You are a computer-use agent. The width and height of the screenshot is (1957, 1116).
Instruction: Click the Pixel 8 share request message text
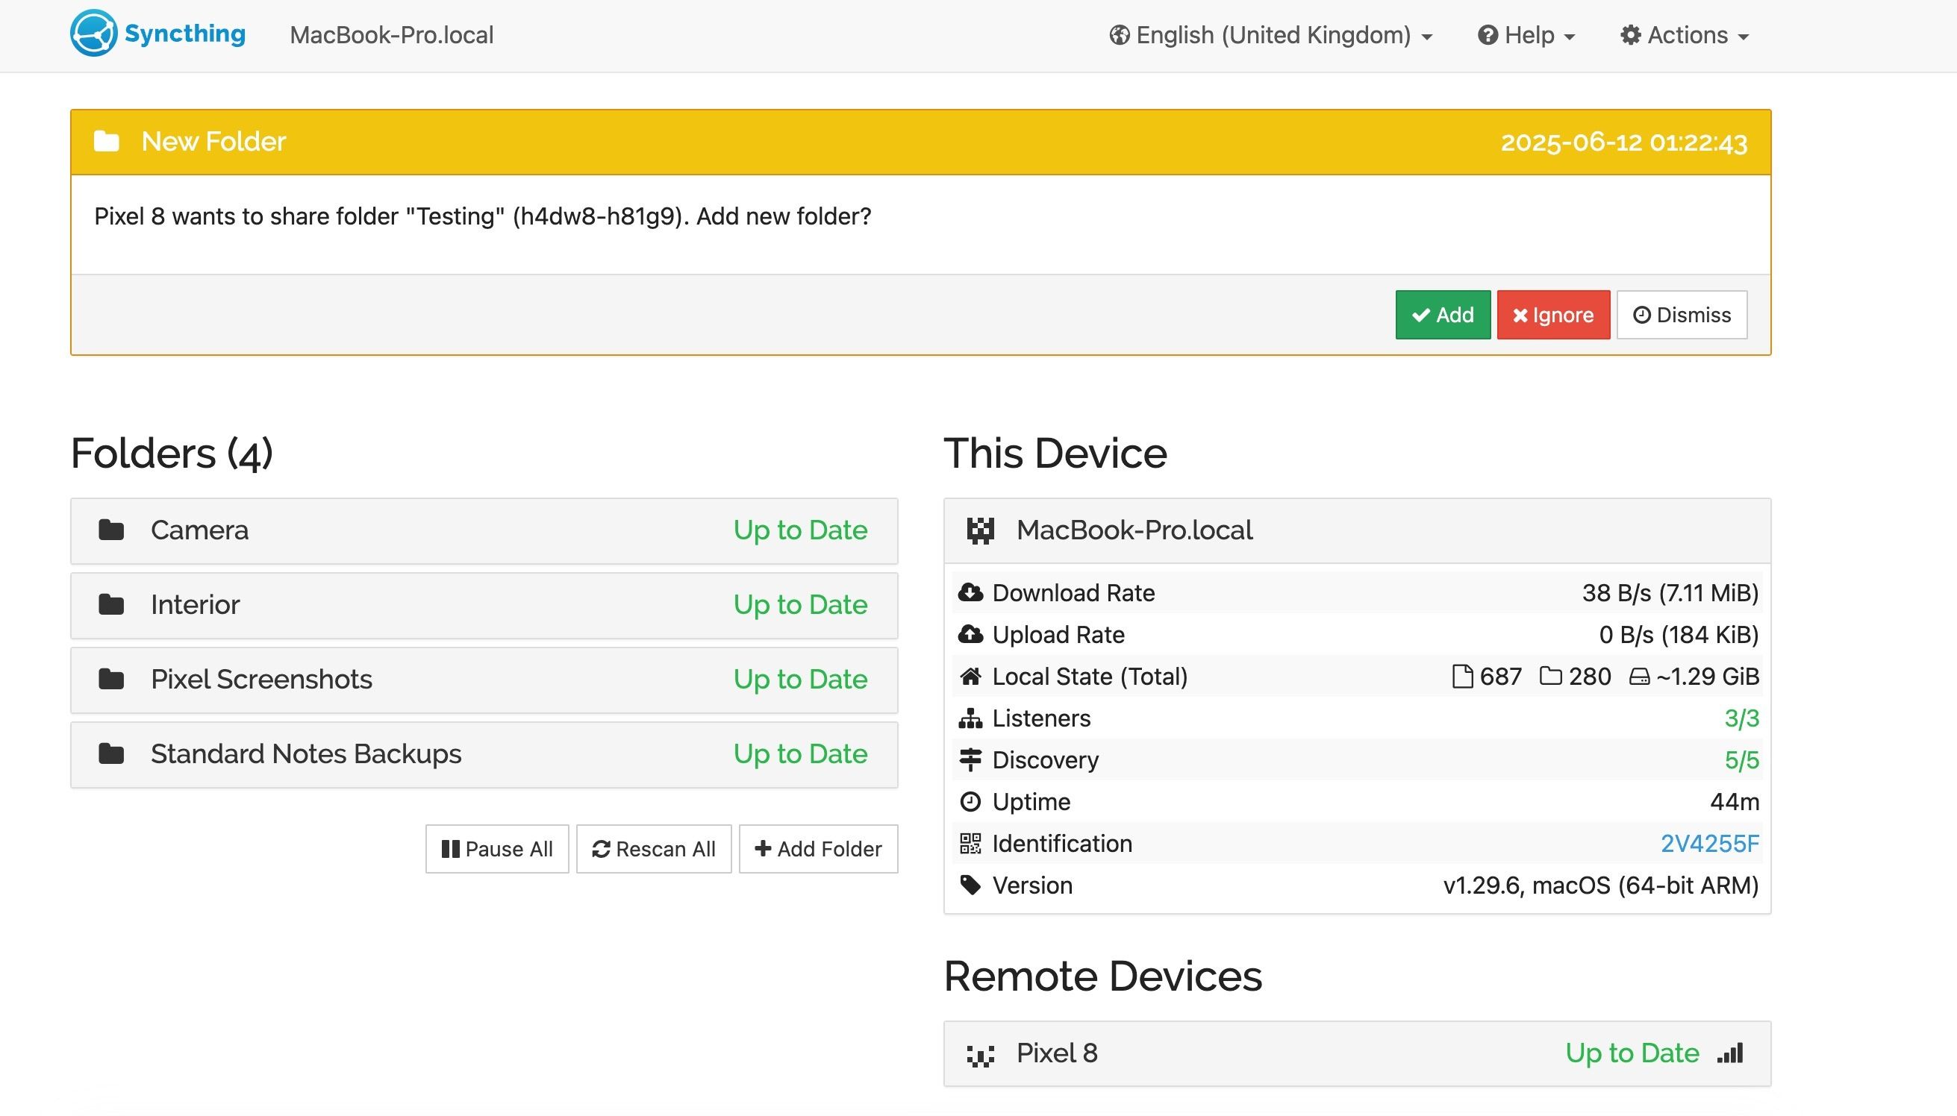(x=482, y=216)
